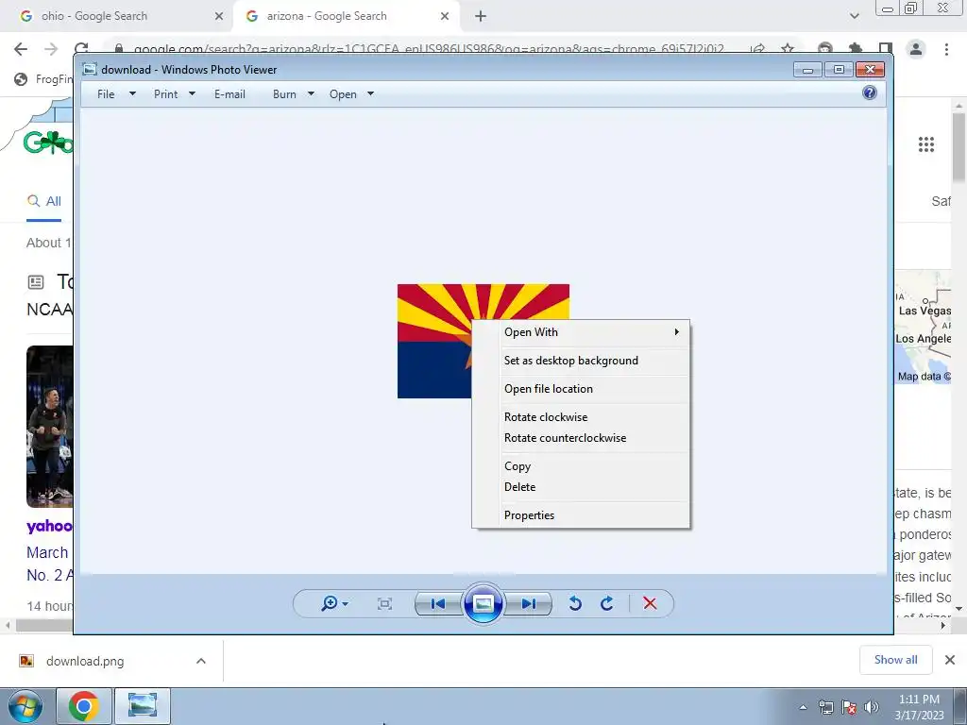Open the Windows Start menu

[x=25, y=706]
